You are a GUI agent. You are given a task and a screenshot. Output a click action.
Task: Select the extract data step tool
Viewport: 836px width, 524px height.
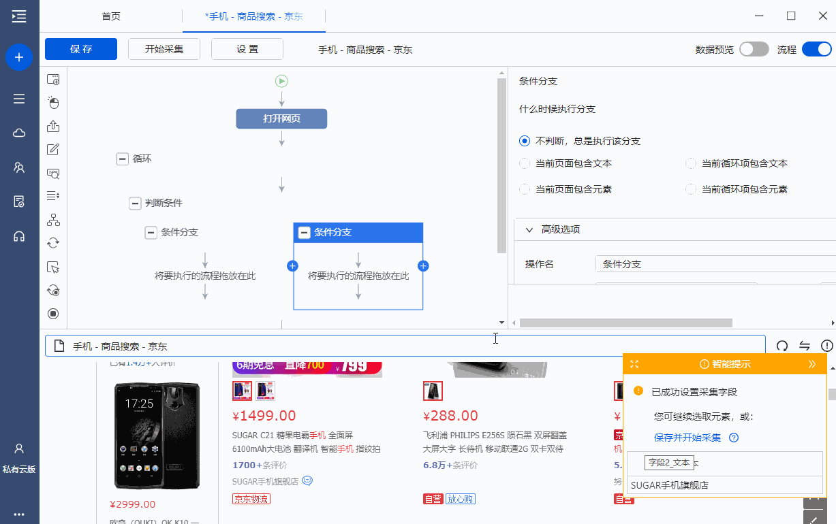tap(53, 126)
